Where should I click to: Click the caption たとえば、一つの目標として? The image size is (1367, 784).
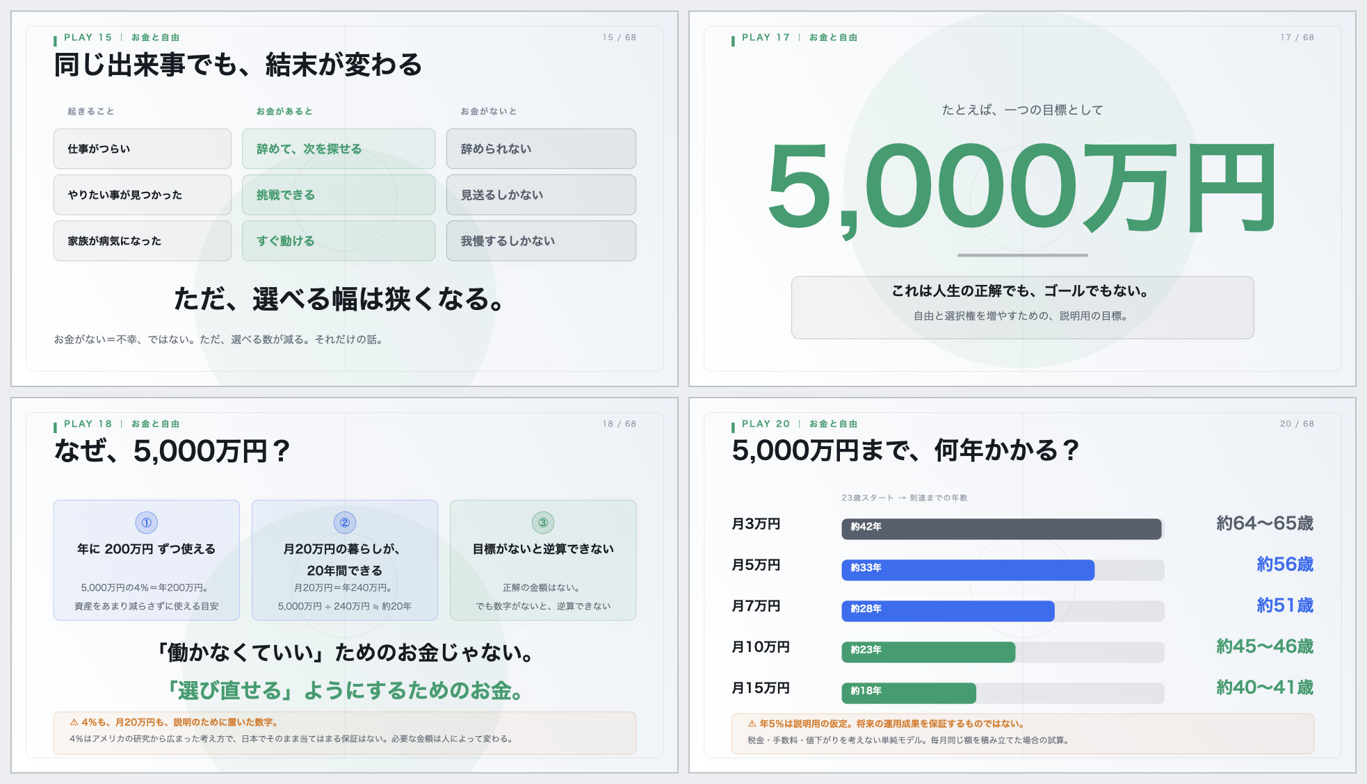tap(1022, 110)
